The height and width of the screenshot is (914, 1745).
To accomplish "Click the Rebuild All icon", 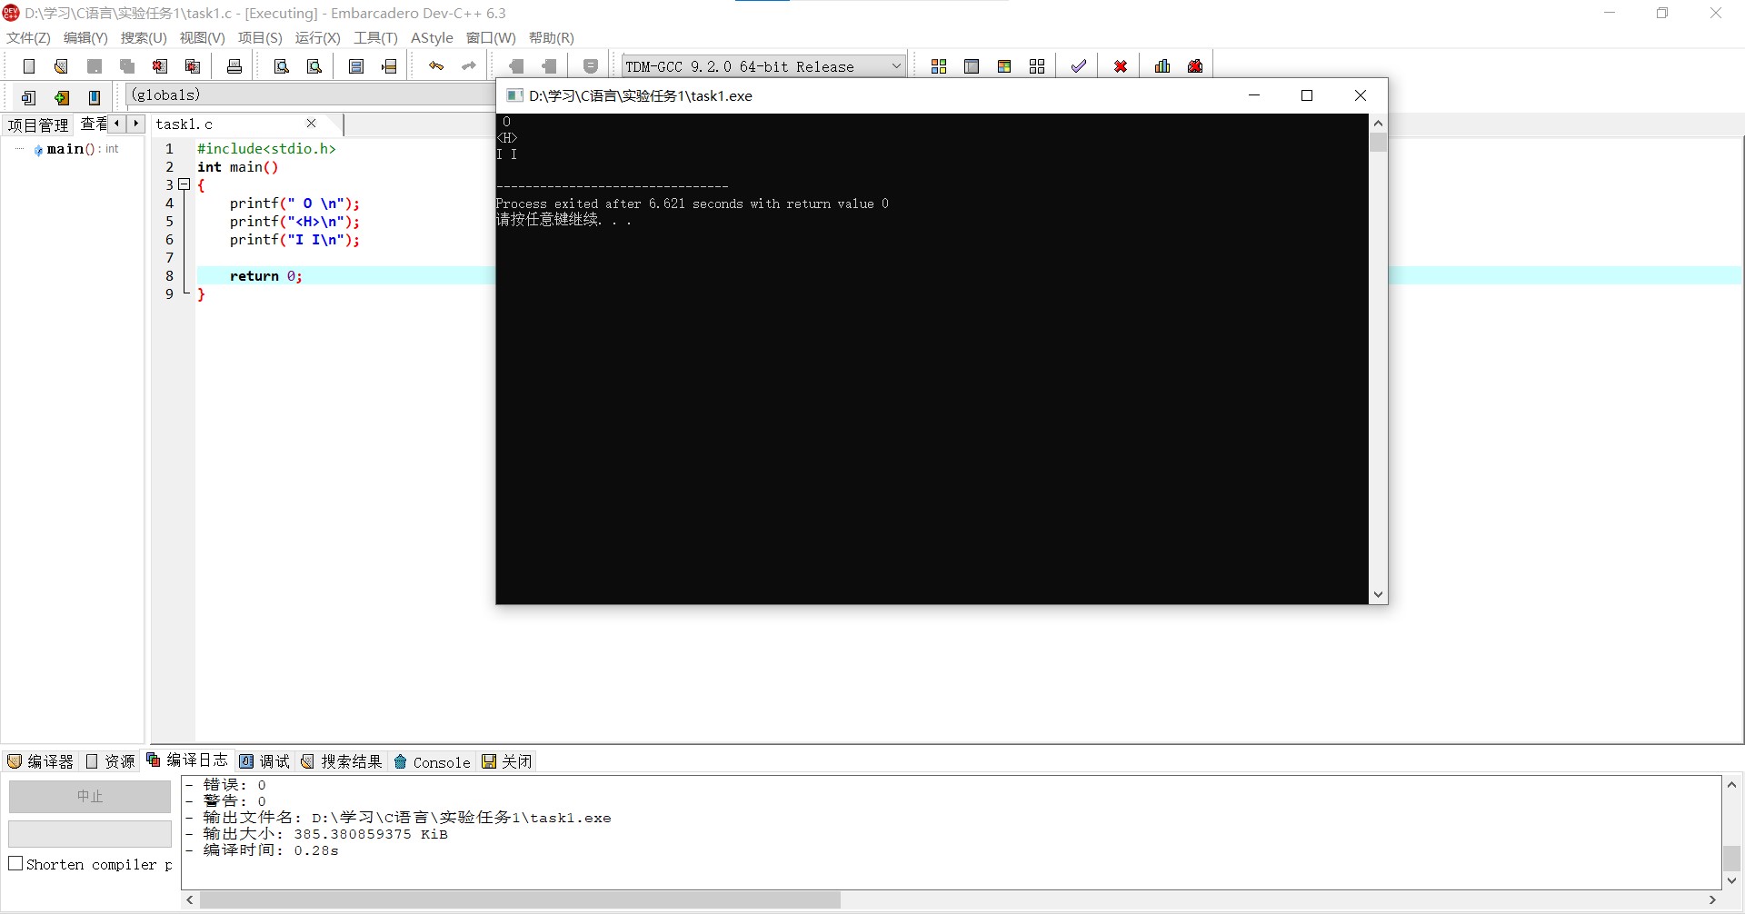I will click(1037, 66).
